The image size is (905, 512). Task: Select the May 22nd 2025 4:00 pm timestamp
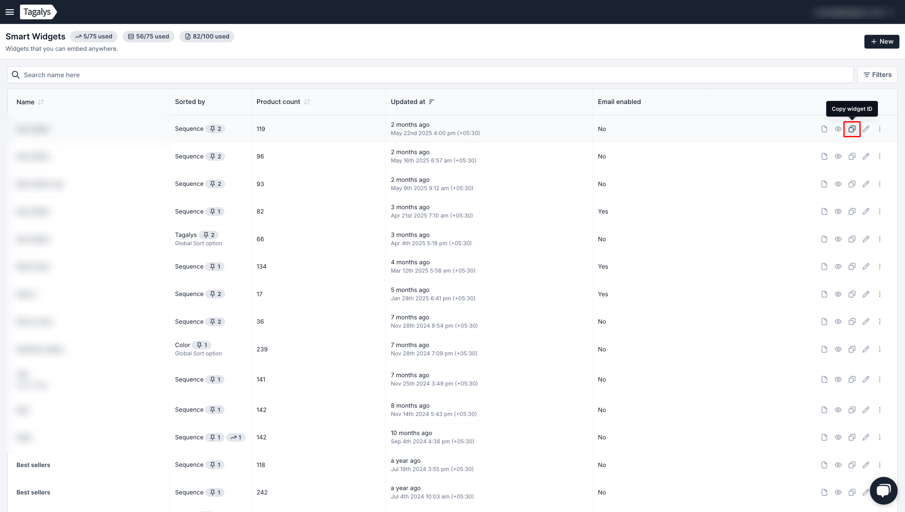pos(435,133)
